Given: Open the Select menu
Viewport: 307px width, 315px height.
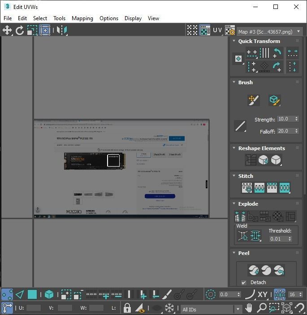Looking at the screenshot, I should click(x=40, y=18).
